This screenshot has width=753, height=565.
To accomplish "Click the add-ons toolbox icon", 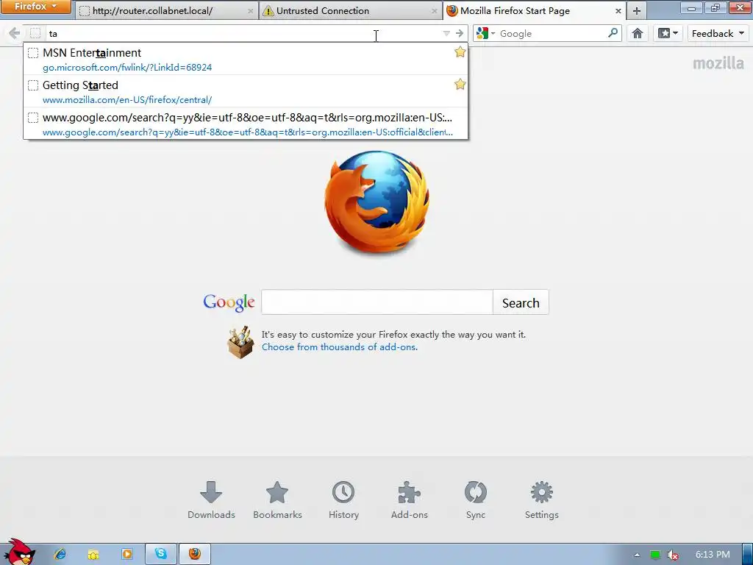I will (x=240, y=342).
